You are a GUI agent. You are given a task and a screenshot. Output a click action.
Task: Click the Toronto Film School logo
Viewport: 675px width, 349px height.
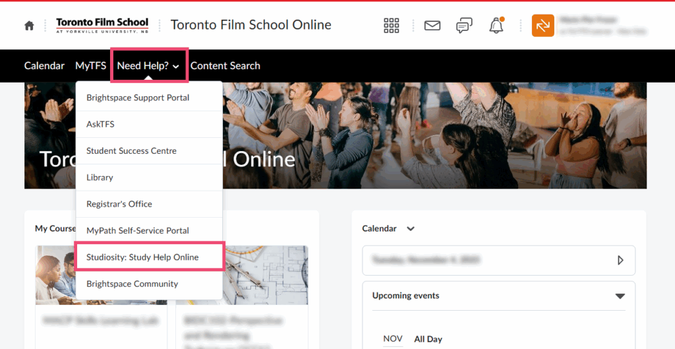(102, 26)
